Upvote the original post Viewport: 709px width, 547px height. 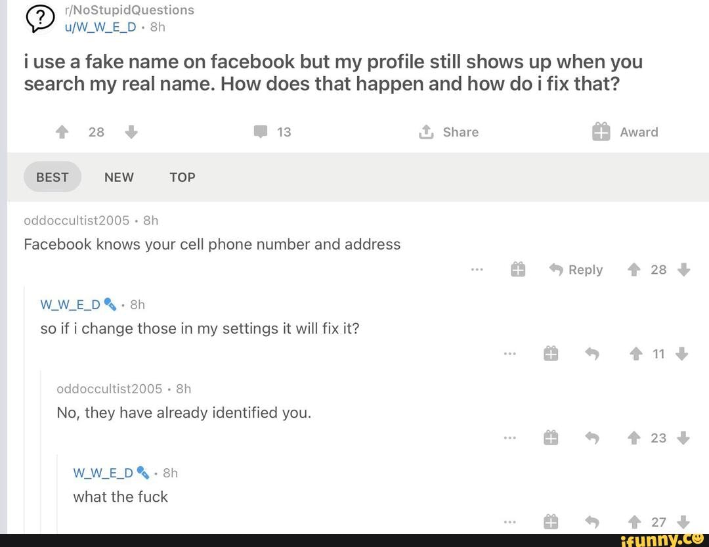pos(62,131)
